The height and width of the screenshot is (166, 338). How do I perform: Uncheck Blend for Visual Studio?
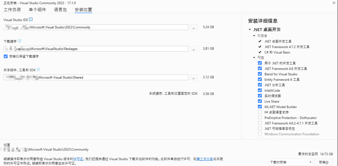tap(260, 74)
